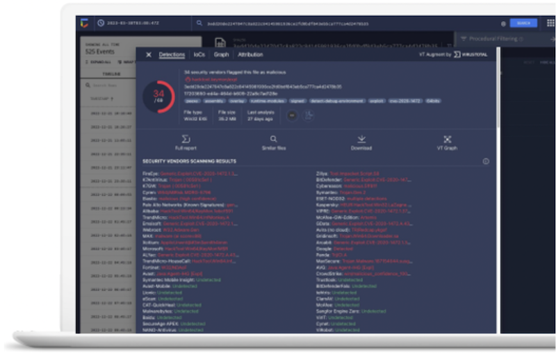Screen dimensions: 556x355
Task: Click the 'assembly' tag pill
Action: click(214, 101)
